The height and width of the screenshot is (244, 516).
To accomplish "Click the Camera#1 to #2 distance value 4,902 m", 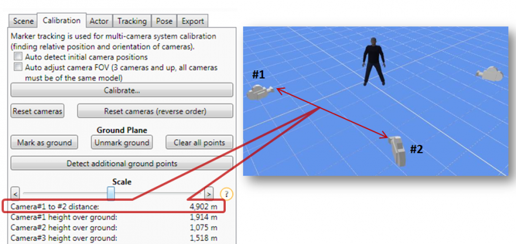I will [x=203, y=207].
